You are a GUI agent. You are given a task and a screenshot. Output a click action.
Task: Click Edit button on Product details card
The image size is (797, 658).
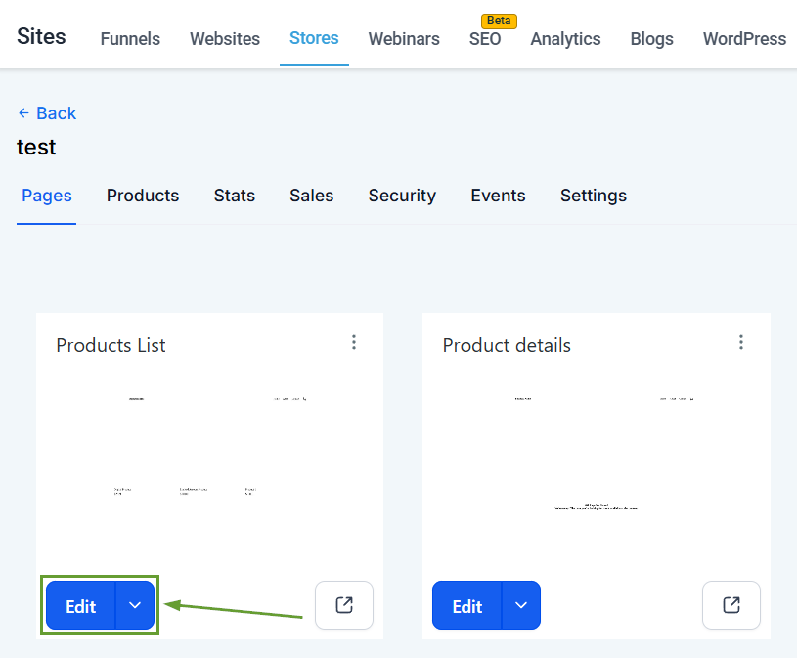point(467,606)
